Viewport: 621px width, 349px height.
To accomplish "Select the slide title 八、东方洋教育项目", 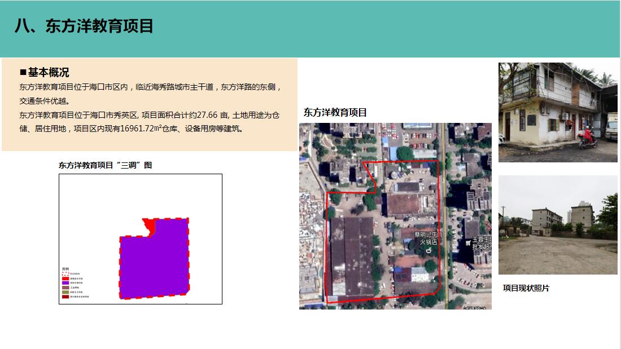I will [x=84, y=26].
